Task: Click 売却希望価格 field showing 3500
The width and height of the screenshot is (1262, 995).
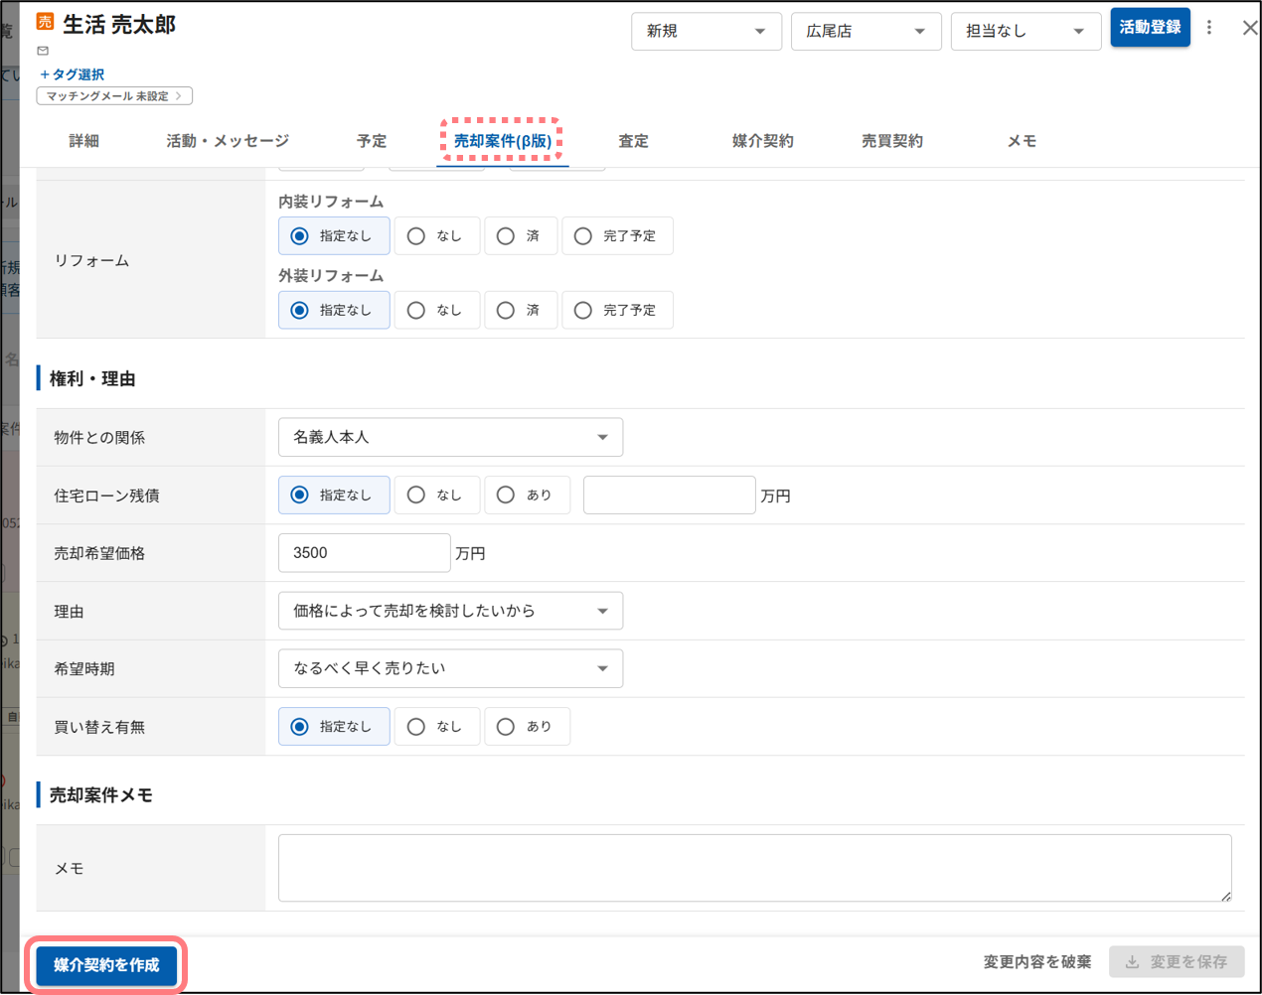Action: pos(365,553)
